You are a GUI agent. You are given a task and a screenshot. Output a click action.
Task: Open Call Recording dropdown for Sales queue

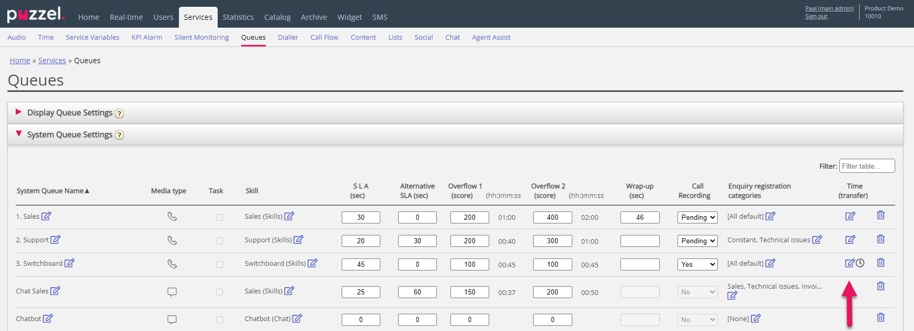click(697, 217)
